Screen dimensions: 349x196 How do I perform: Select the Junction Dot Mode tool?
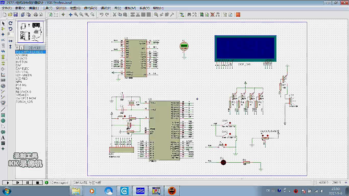3,34
